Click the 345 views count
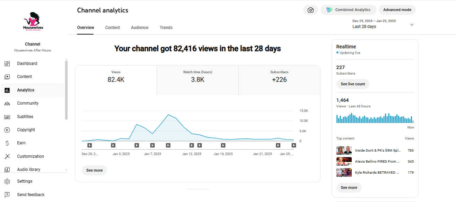Screen dimensions: 456x202 click(411, 162)
